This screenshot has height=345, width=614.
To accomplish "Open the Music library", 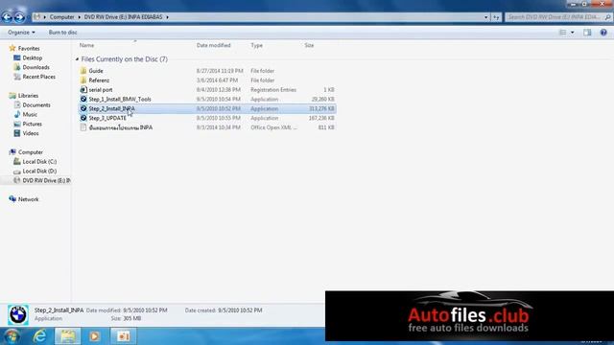I will [x=30, y=114].
